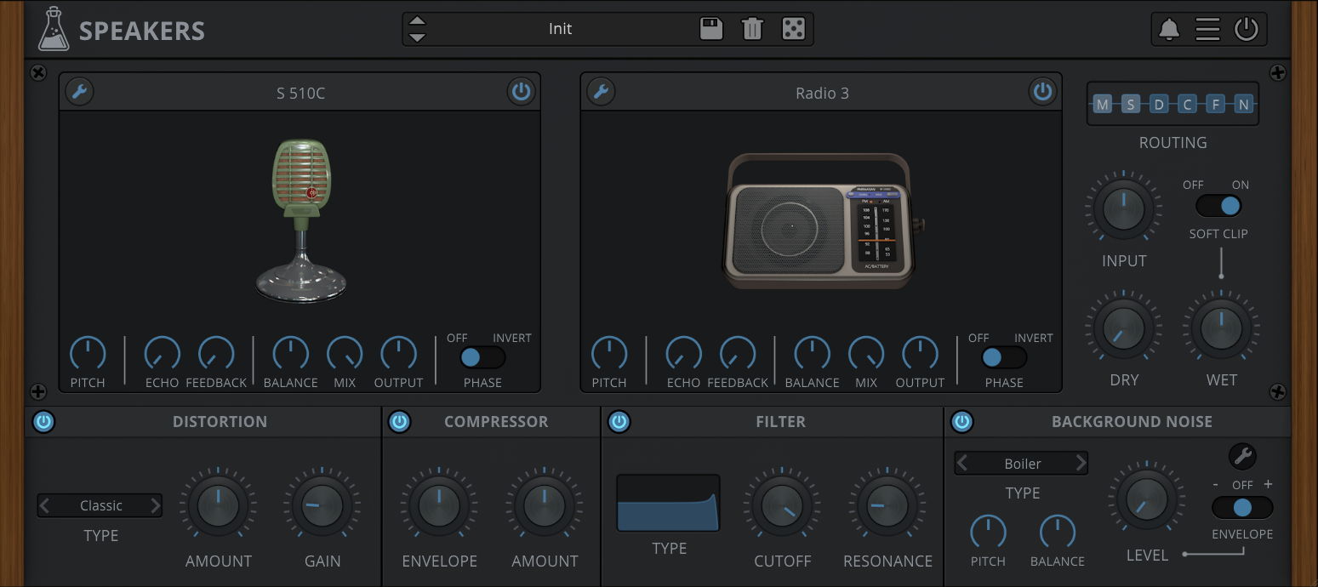Select the N block in Routing
Screen dimensions: 1318x587
tap(1243, 105)
